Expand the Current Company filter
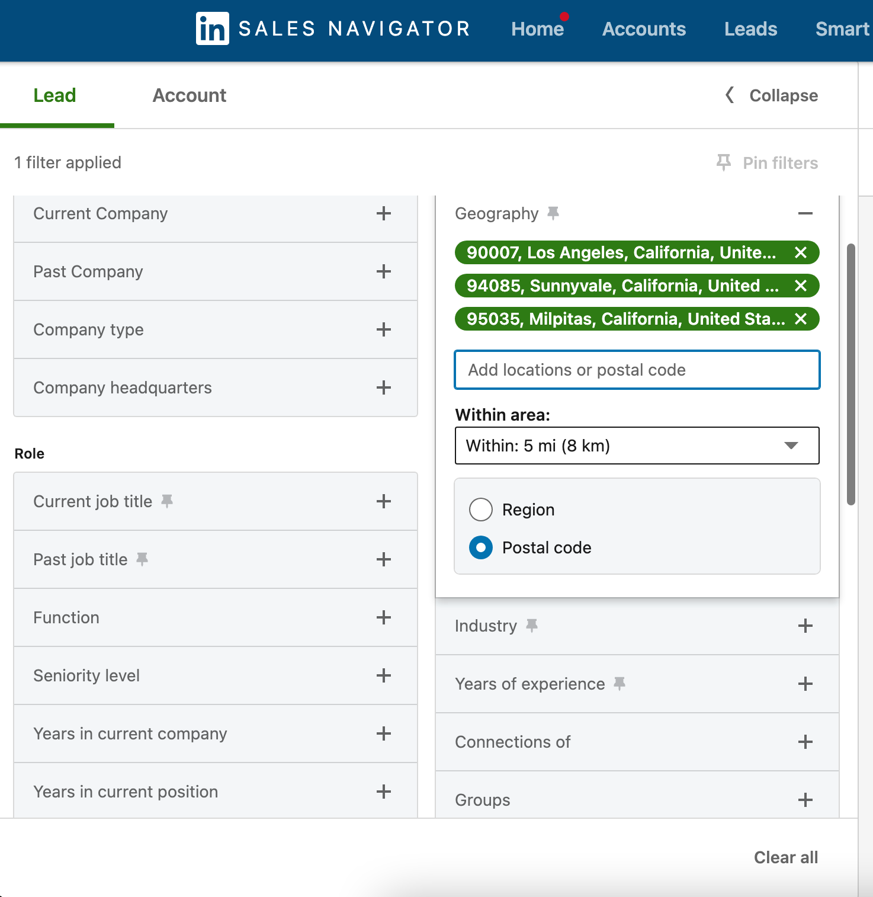The image size is (873, 897). click(x=384, y=213)
